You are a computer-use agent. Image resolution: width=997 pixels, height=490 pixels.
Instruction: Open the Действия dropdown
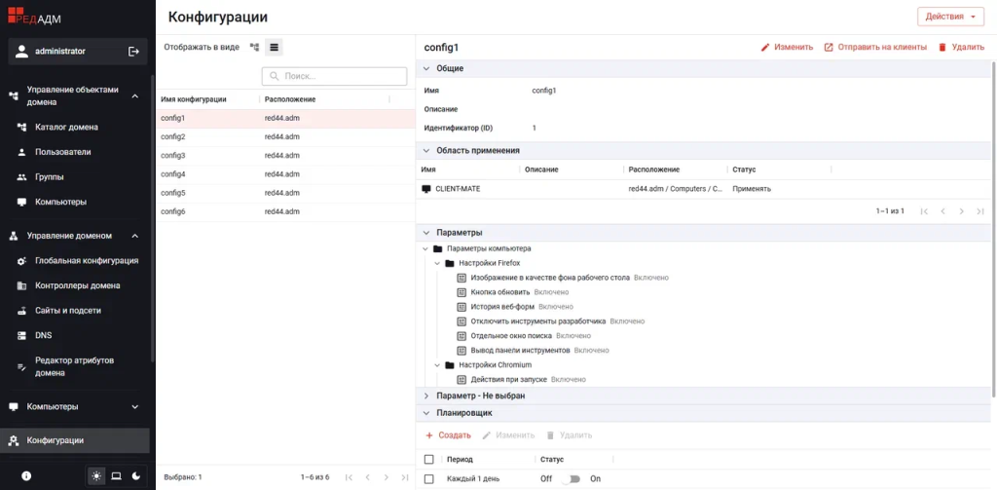[950, 17]
